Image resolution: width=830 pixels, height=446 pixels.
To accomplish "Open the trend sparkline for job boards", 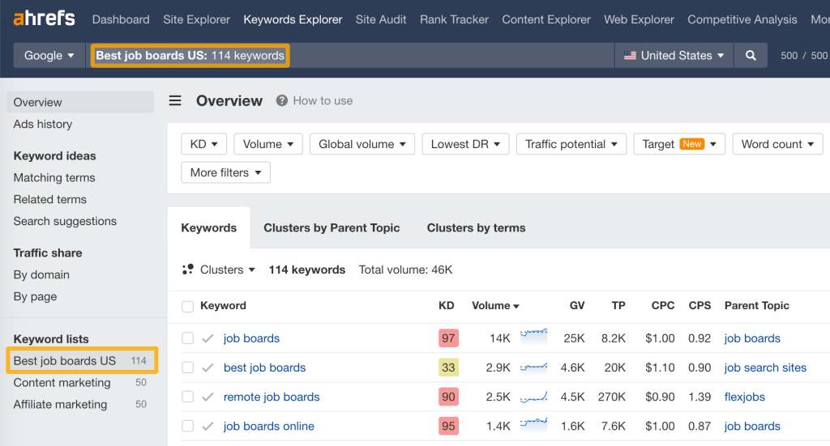I will point(533,336).
